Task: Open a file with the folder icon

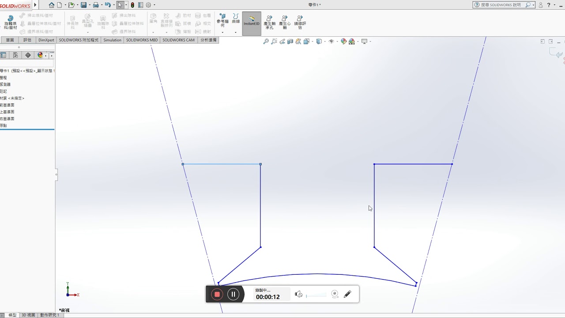Action: (71, 5)
